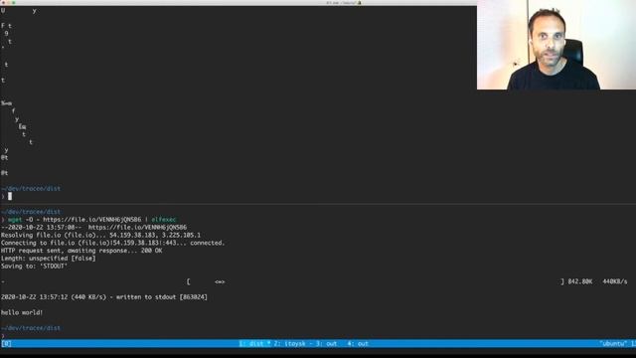The image size is (636, 358).
Task: Click the URL in the 13:57:08 timestamp line
Action: [x=137, y=228]
